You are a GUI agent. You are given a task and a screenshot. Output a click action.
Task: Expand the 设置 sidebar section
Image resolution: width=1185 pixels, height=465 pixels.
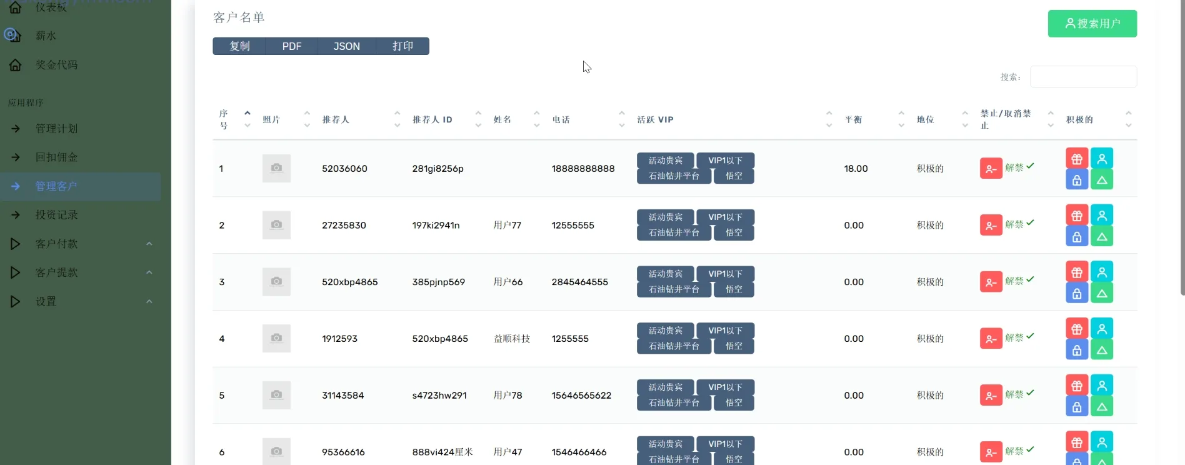46,301
